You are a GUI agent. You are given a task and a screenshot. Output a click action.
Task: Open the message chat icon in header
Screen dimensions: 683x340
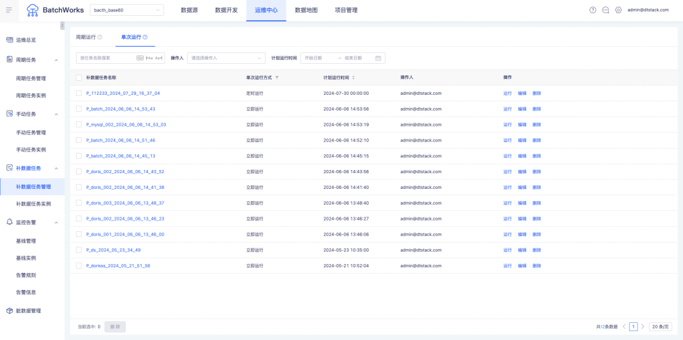(606, 10)
